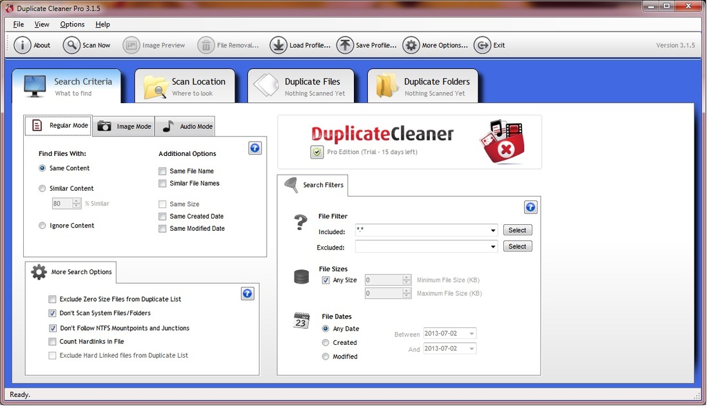
Task: Select Same Content radio option
Action: [x=42, y=168]
